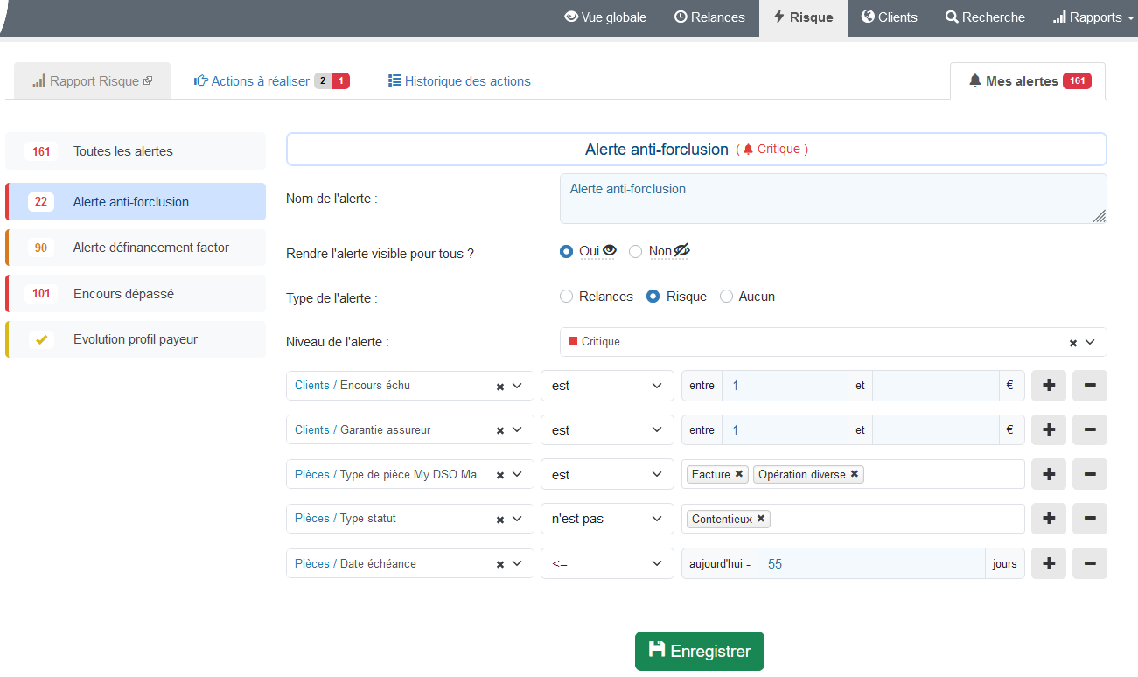Select Non for alert visibility
The image size is (1138, 677).
(x=636, y=251)
